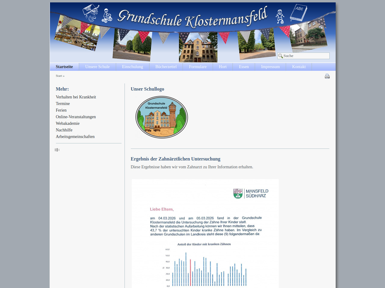The height and width of the screenshot is (288, 385).
Task: Navigate to the Essen page
Action: (244, 67)
